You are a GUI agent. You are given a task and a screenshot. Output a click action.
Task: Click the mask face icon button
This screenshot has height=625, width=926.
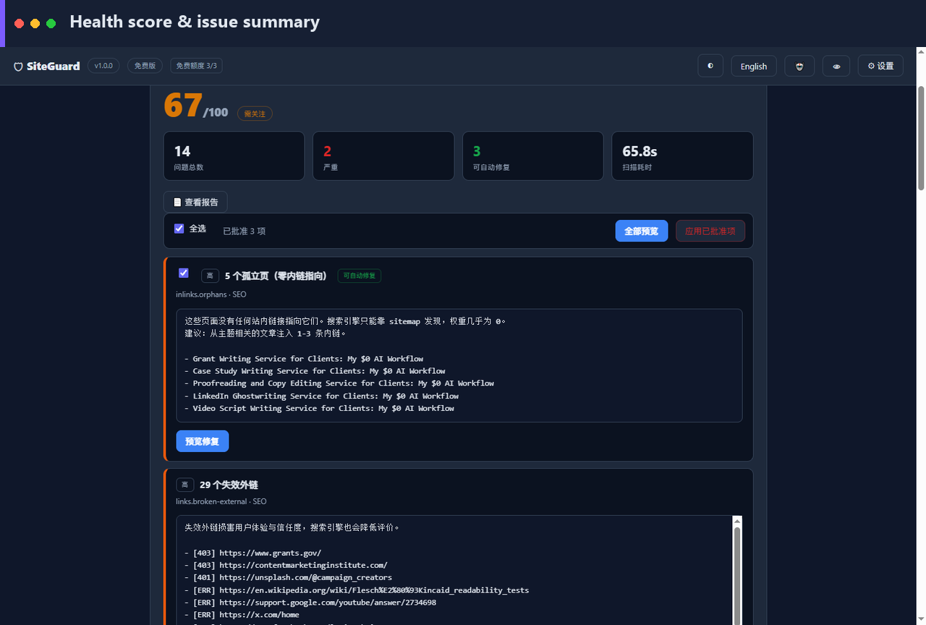(x=799, y=66)
